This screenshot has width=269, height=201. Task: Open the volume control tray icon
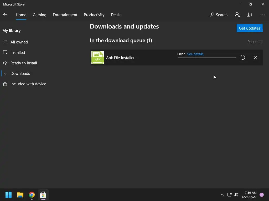[236, 195]
